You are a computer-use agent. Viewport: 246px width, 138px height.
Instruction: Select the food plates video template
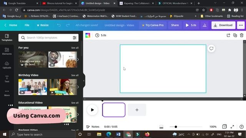(63, 59)
